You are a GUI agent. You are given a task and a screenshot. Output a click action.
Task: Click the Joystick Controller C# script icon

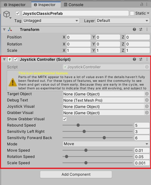[x=10, y=59]
